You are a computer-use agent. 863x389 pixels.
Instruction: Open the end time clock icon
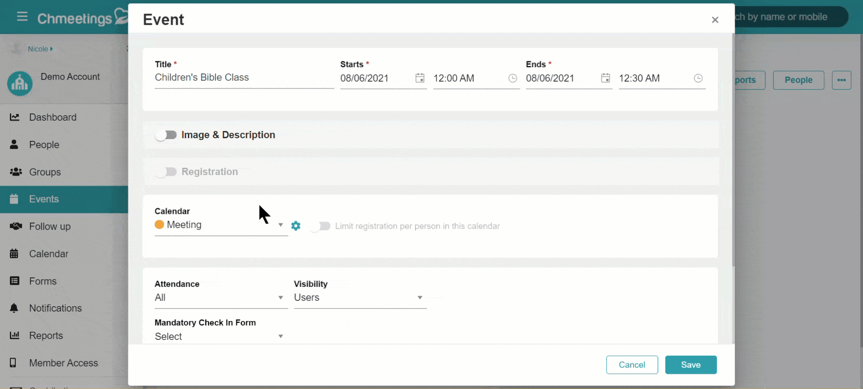pos(698,78)
